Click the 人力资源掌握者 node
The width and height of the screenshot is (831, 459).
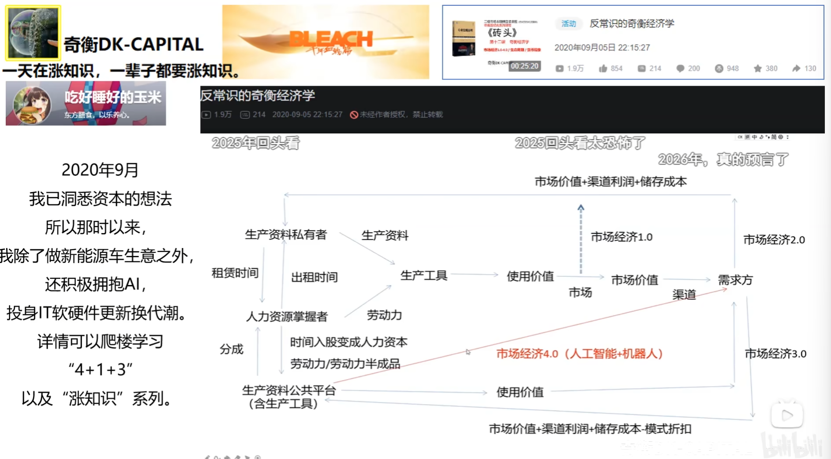(287, 316)
